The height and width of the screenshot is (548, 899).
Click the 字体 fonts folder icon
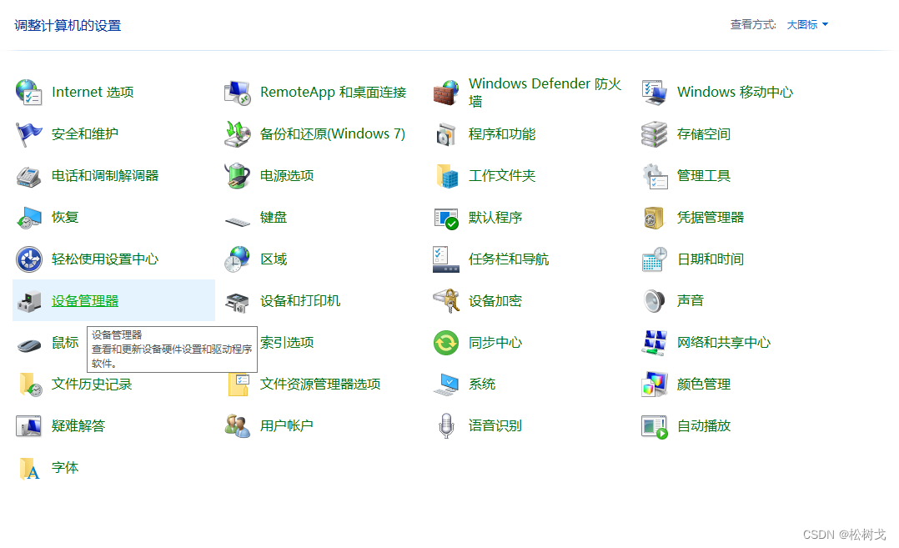[28, 468]
